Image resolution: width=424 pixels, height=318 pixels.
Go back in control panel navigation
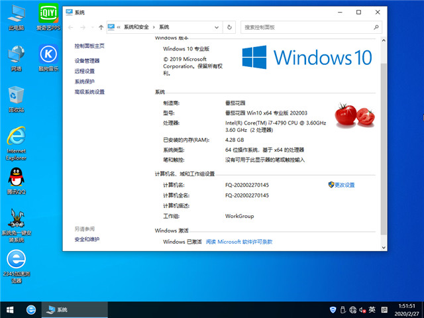pos(71,27)
